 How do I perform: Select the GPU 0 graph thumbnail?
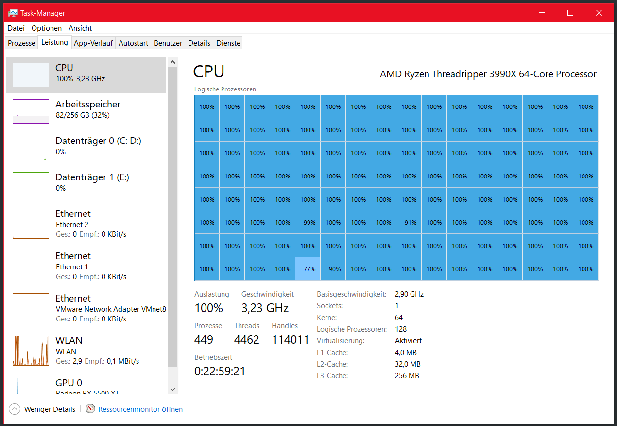click(31, 386)
